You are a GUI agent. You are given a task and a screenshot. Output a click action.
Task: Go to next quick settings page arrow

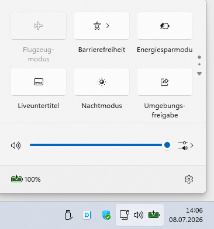tap(199, 74)
